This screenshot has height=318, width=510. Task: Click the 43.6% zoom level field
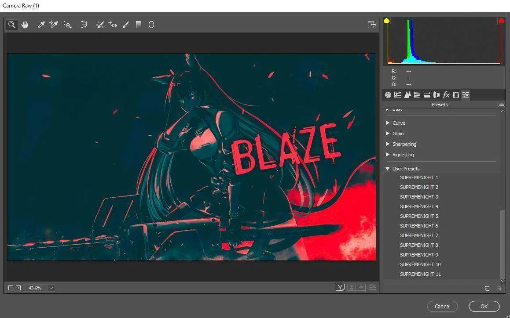(x=35, y=288)
